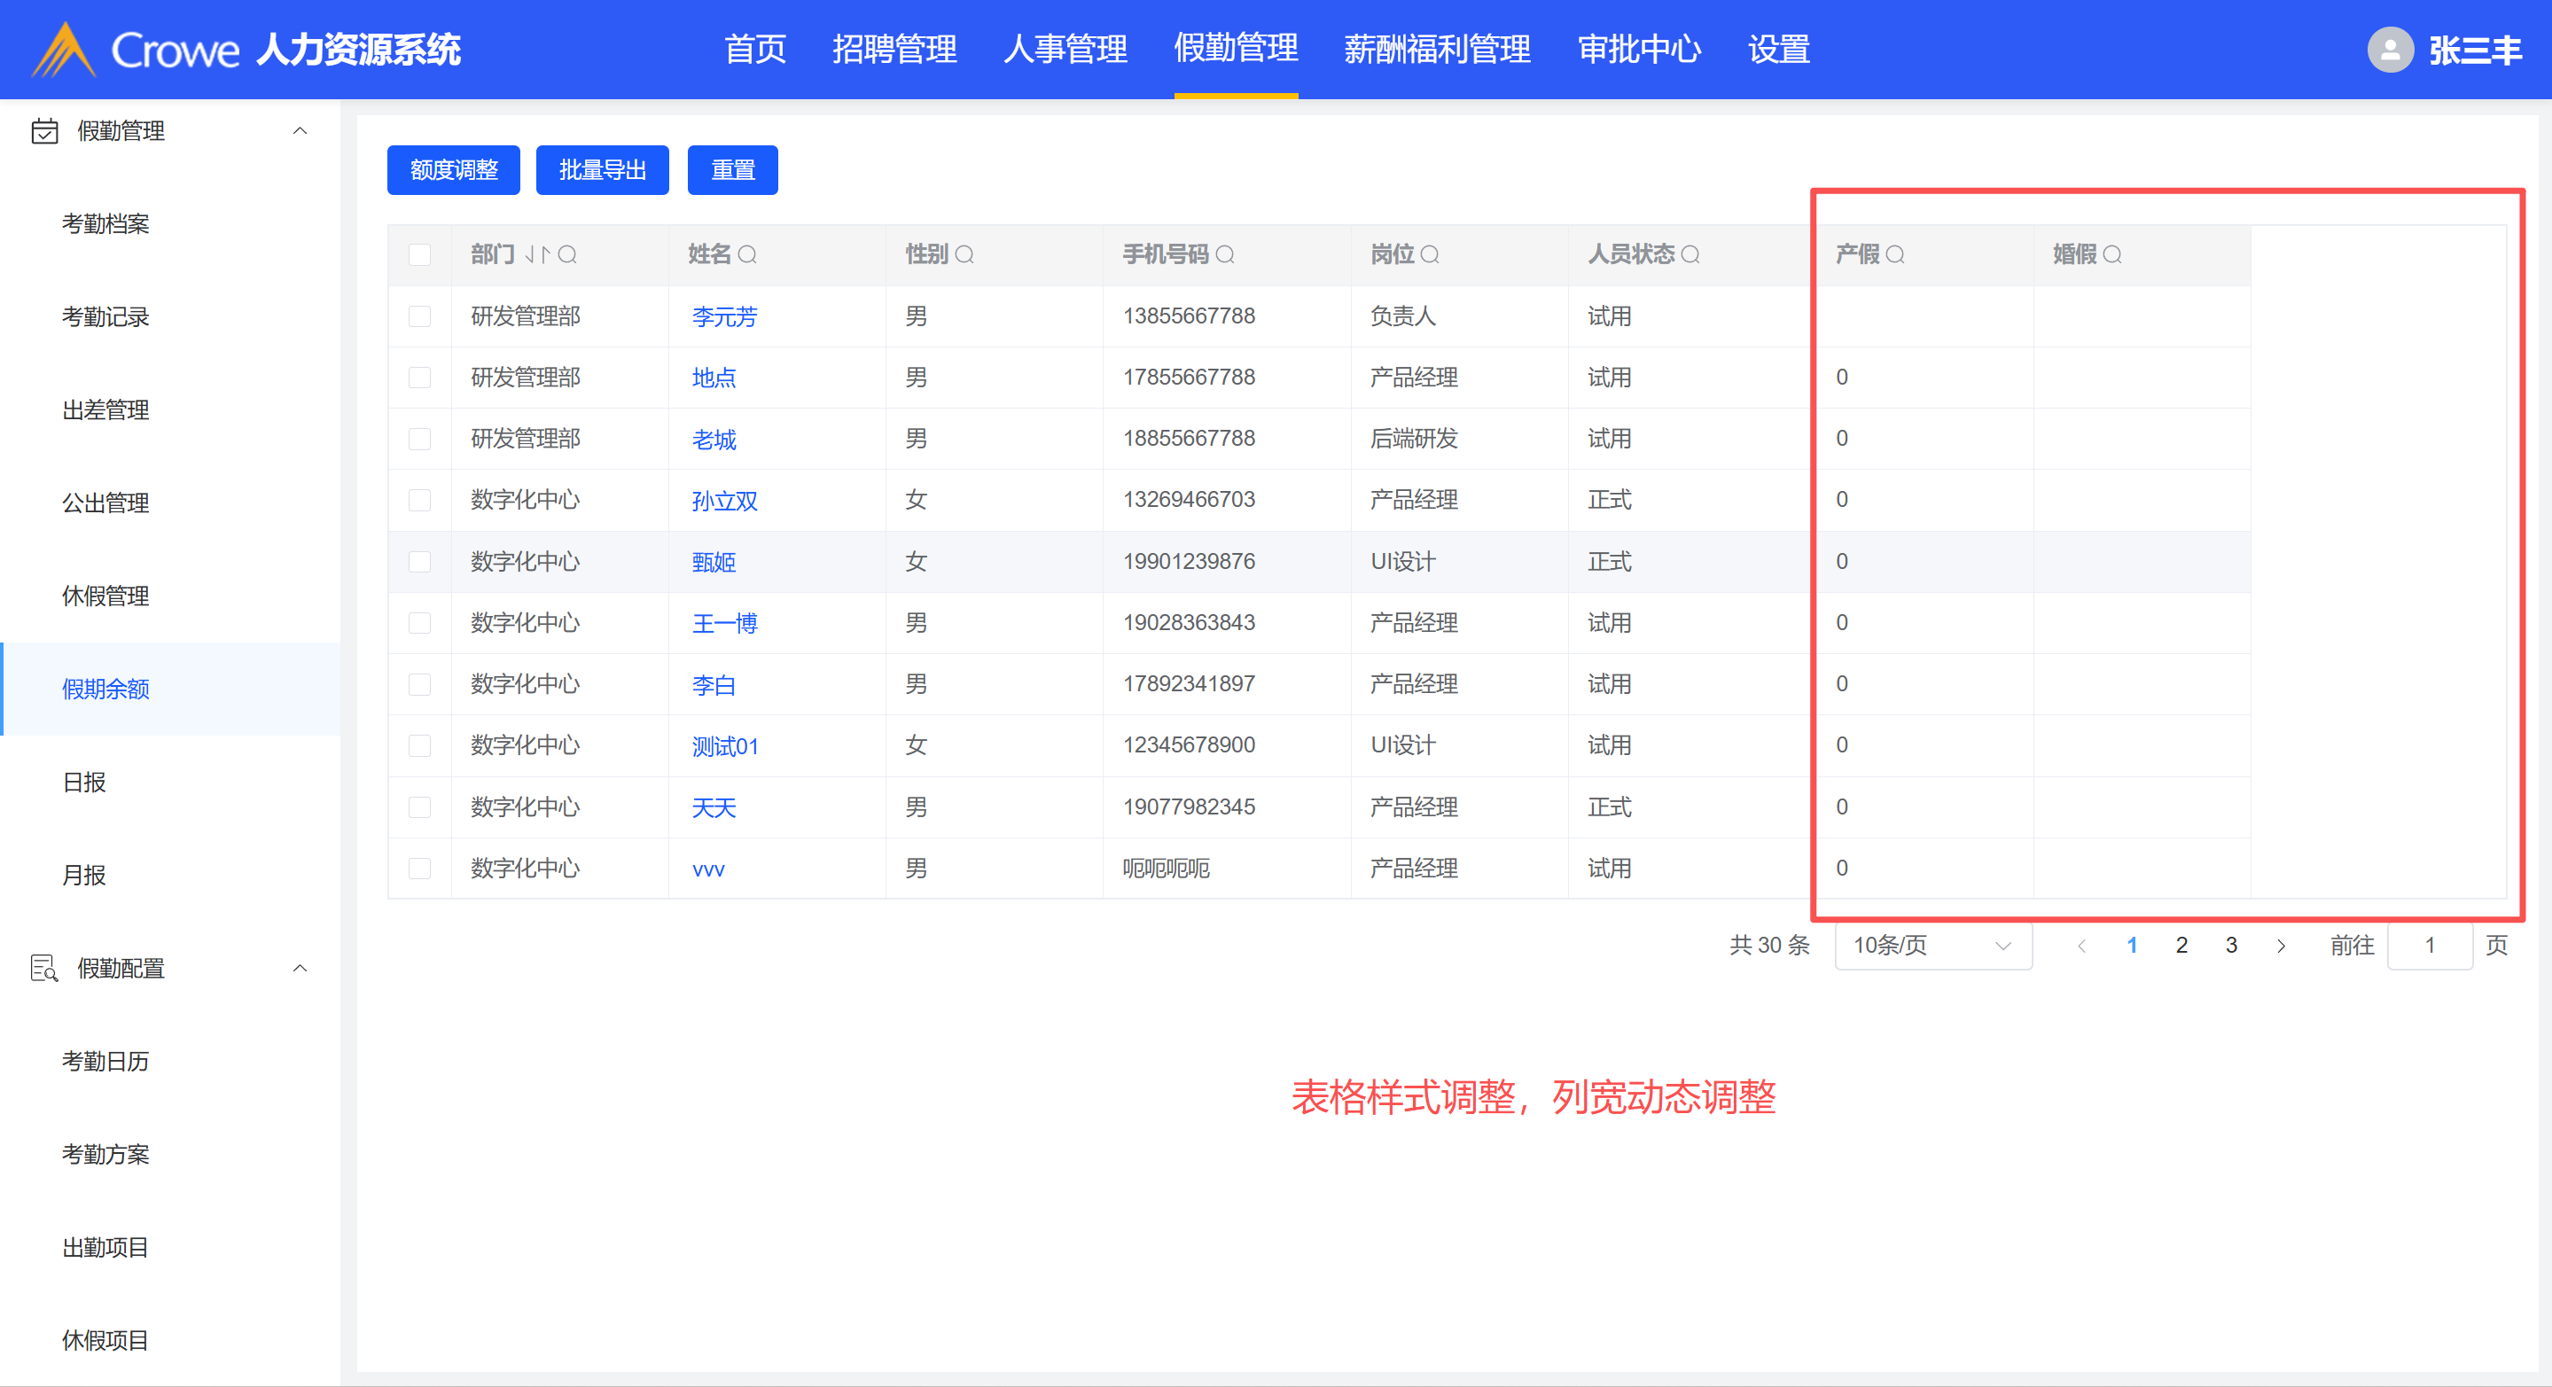Go to next page arrow in pagination
Image resolution: width=2552 pixels, height=1387 pixels.
[2281, 945]
